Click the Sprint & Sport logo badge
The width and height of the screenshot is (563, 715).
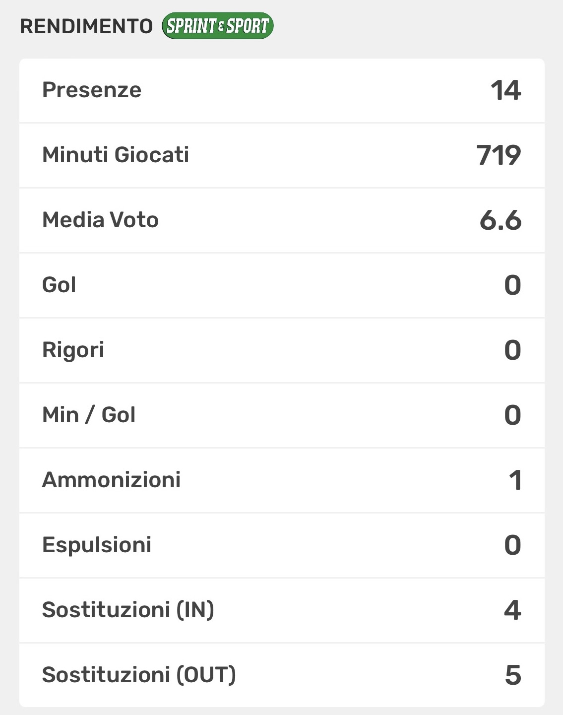click(217, 26)
